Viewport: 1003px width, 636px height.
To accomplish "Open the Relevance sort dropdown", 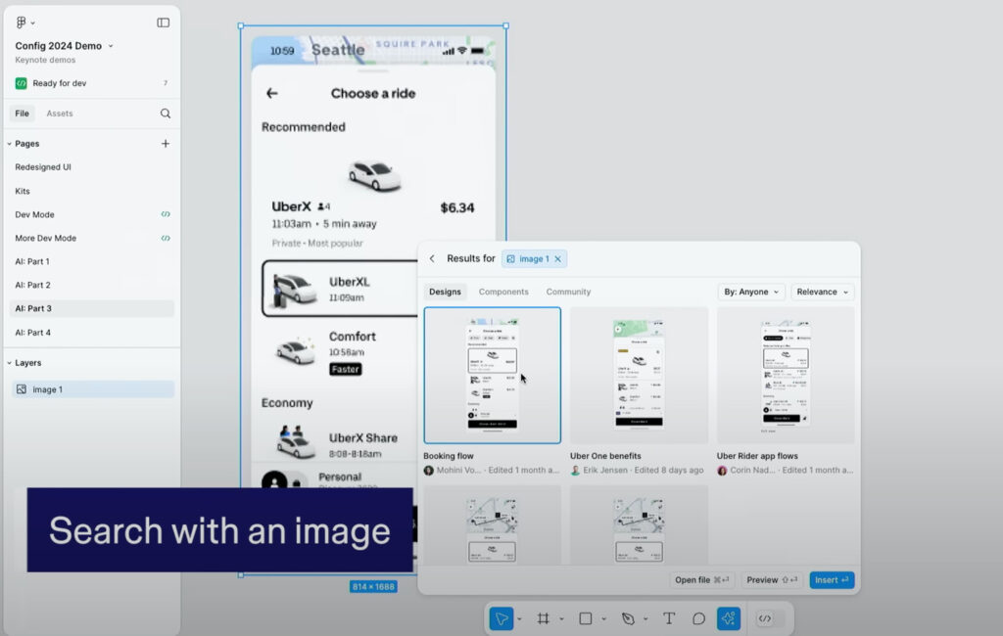I will 822,292.
